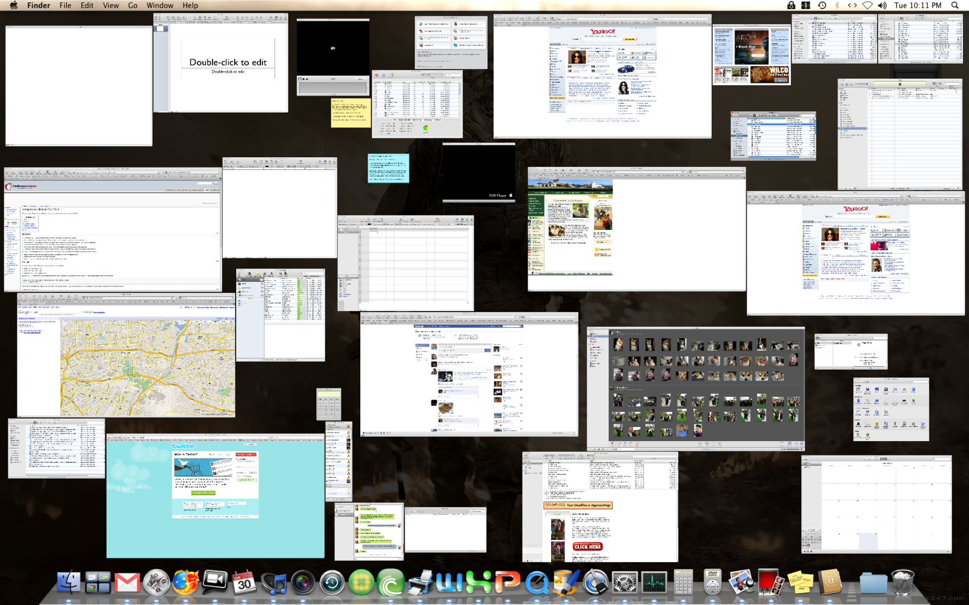Screen dimensions: 969x605
Task: Launch DVD Player from the Dock
Action: (x=713, y=583)
